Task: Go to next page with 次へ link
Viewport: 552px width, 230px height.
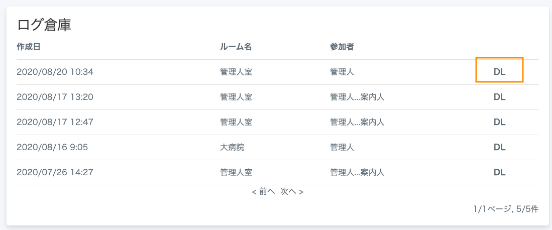Action: 292,192
